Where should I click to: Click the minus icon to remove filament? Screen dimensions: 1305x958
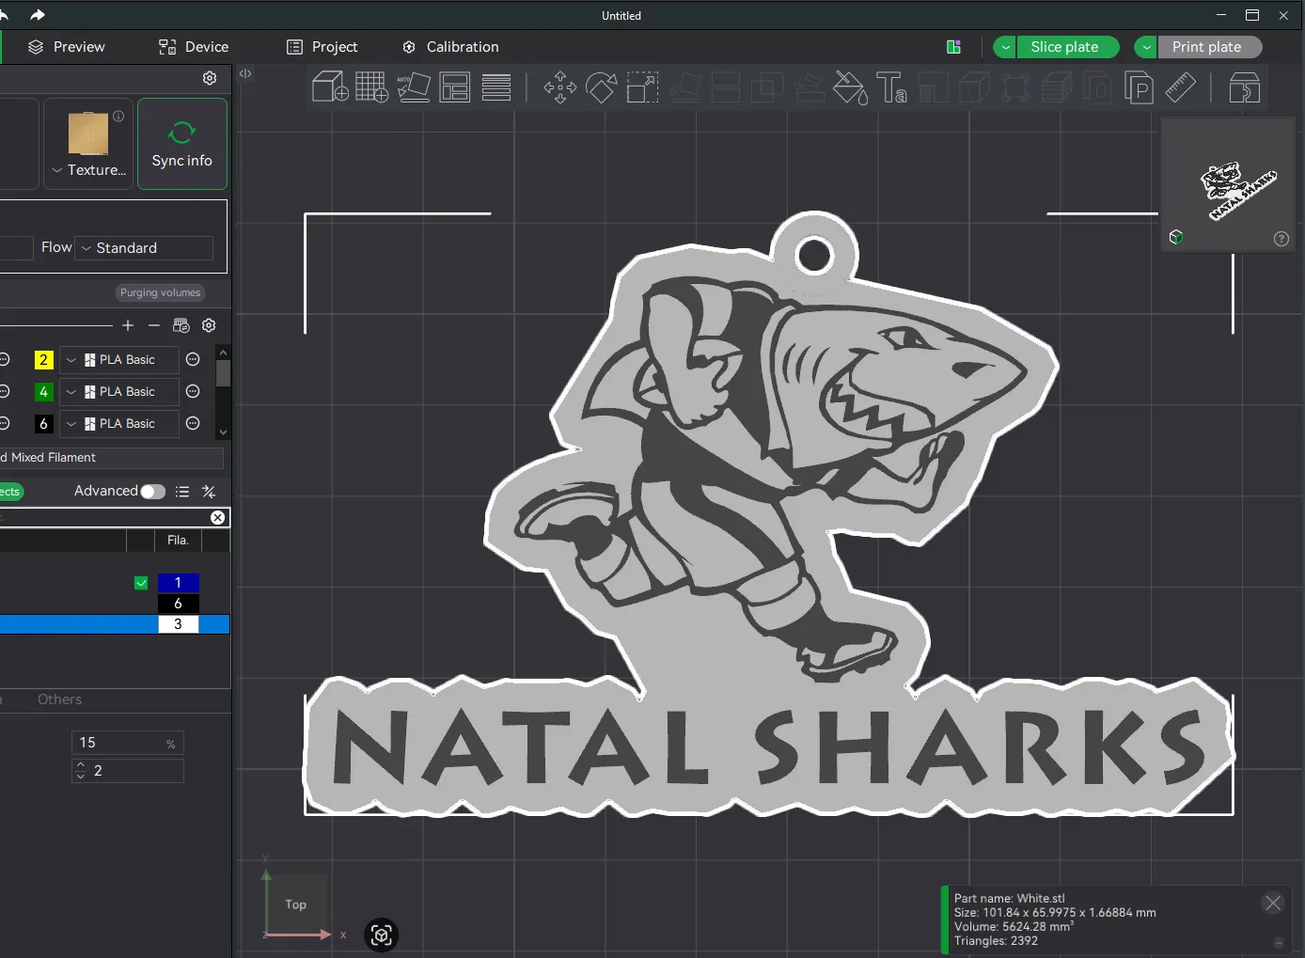[x=154, y=325]
